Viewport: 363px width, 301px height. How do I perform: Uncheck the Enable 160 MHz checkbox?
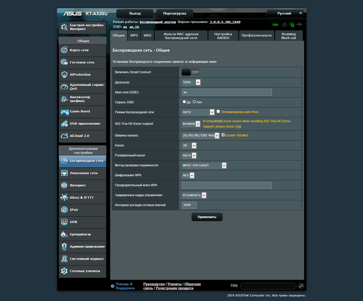(x=223, y=135)
